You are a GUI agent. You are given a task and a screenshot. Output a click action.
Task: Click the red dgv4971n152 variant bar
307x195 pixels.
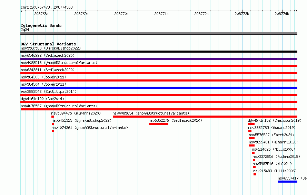click(x=251, y=124)
